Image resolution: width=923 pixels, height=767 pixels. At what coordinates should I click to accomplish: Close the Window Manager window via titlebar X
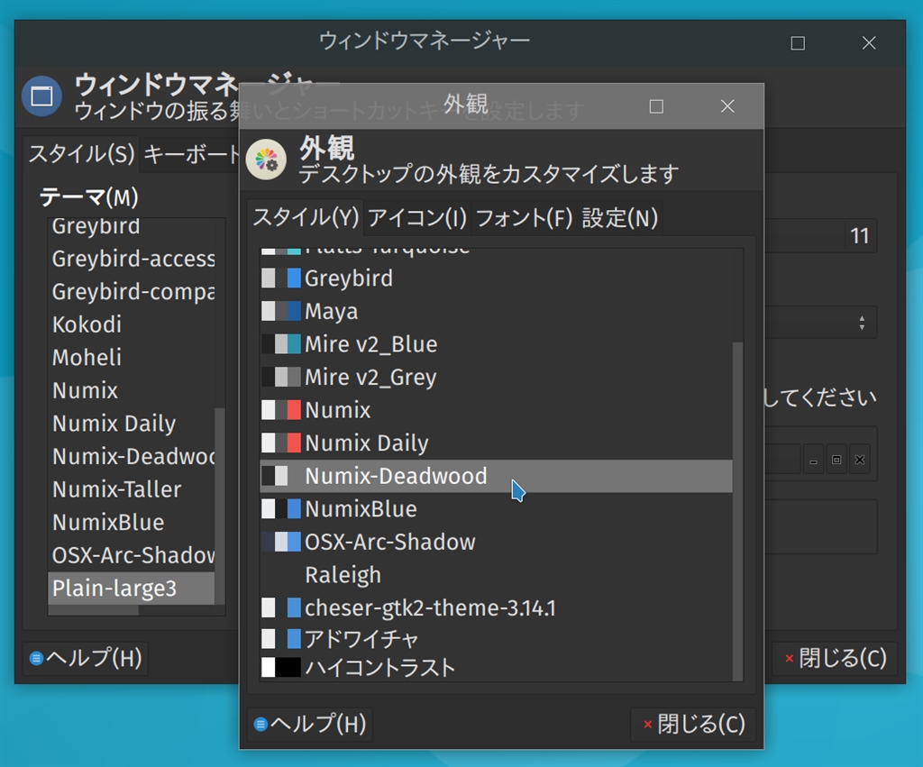point(869,43)
